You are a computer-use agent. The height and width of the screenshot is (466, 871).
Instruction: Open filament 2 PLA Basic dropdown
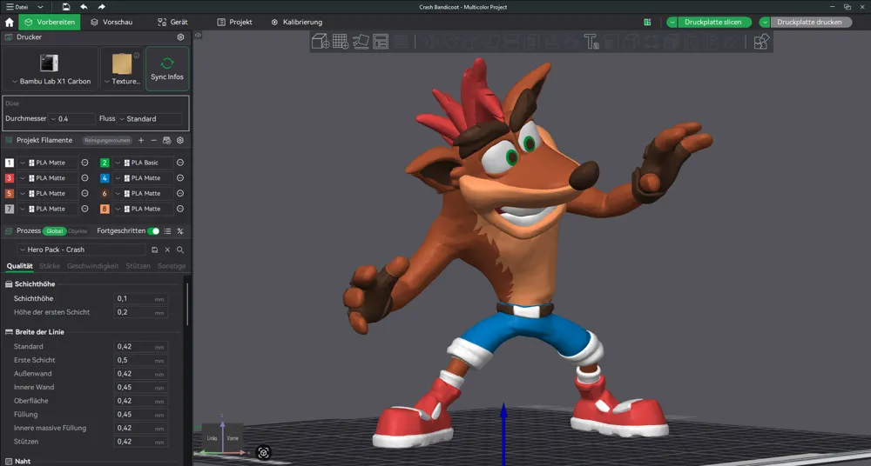tap(144, 163)
